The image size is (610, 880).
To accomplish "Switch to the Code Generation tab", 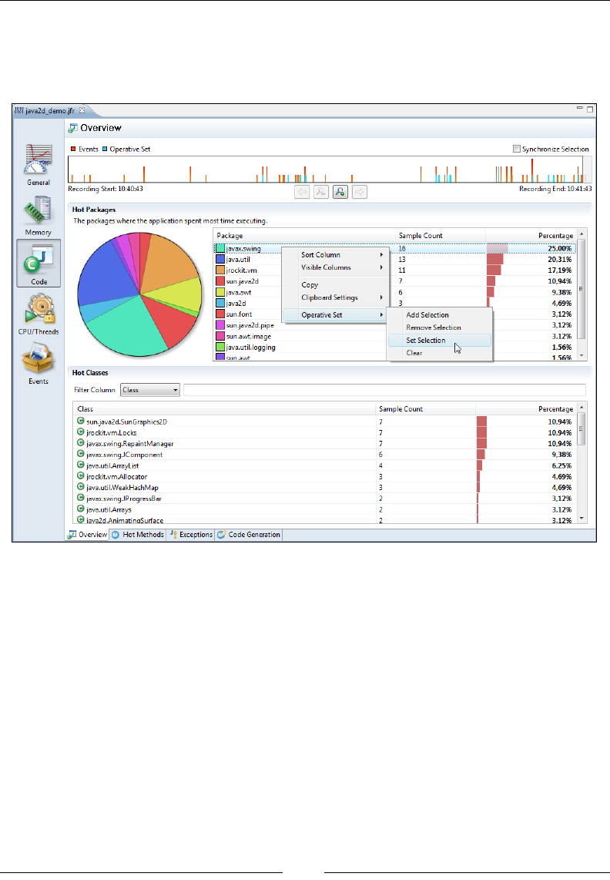I will click(x=249, y=534).
